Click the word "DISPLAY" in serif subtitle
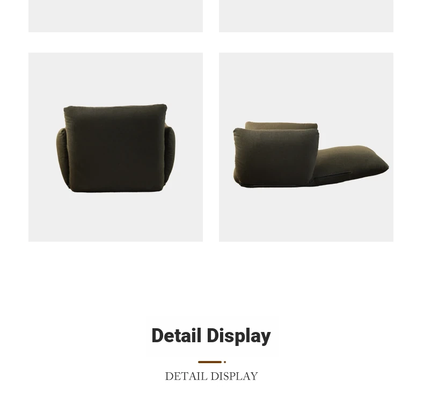 pyautogui.click(x=235, y=376)
